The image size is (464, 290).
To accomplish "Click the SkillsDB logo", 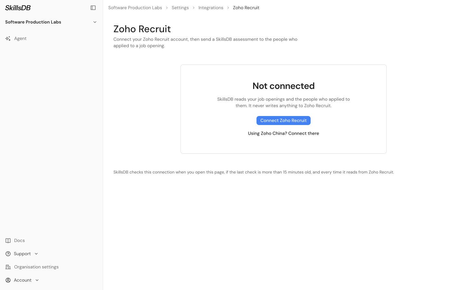I will [18, 8].
